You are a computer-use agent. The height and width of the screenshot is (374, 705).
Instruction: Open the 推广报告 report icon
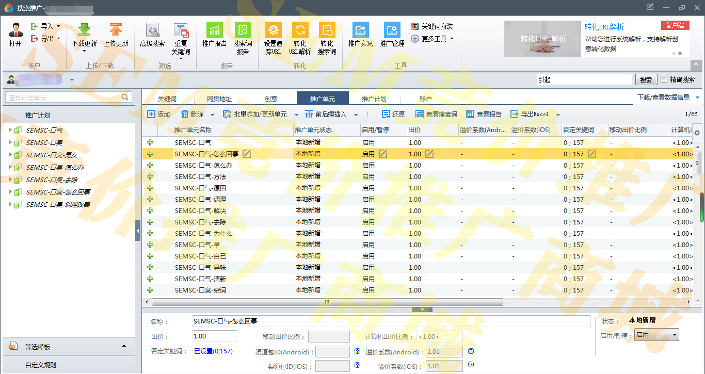pyautogui.click(x=214, y=30)
